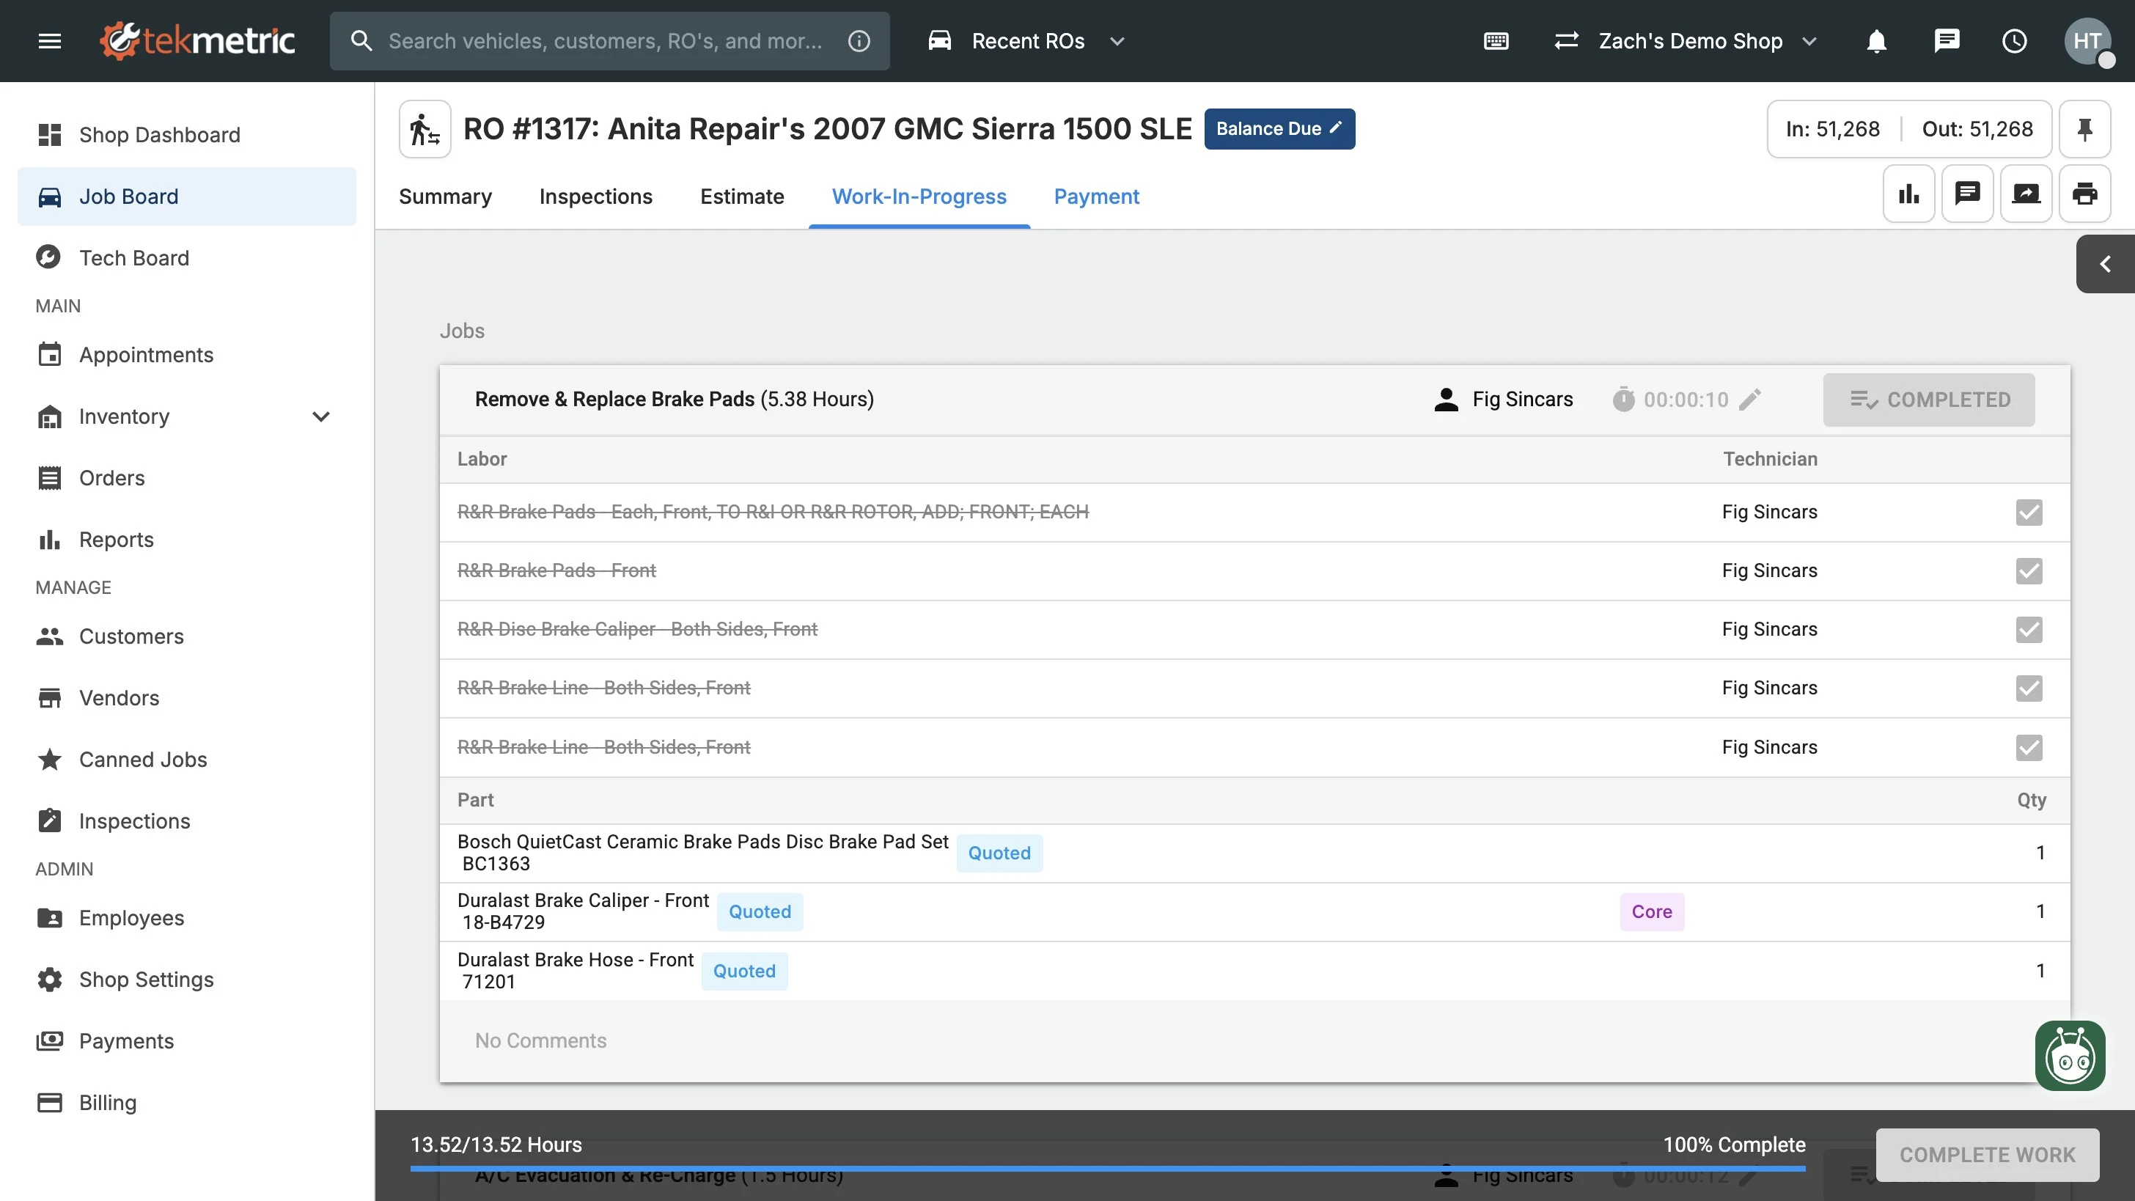Open the bar chart icon button

[1908, 194]
